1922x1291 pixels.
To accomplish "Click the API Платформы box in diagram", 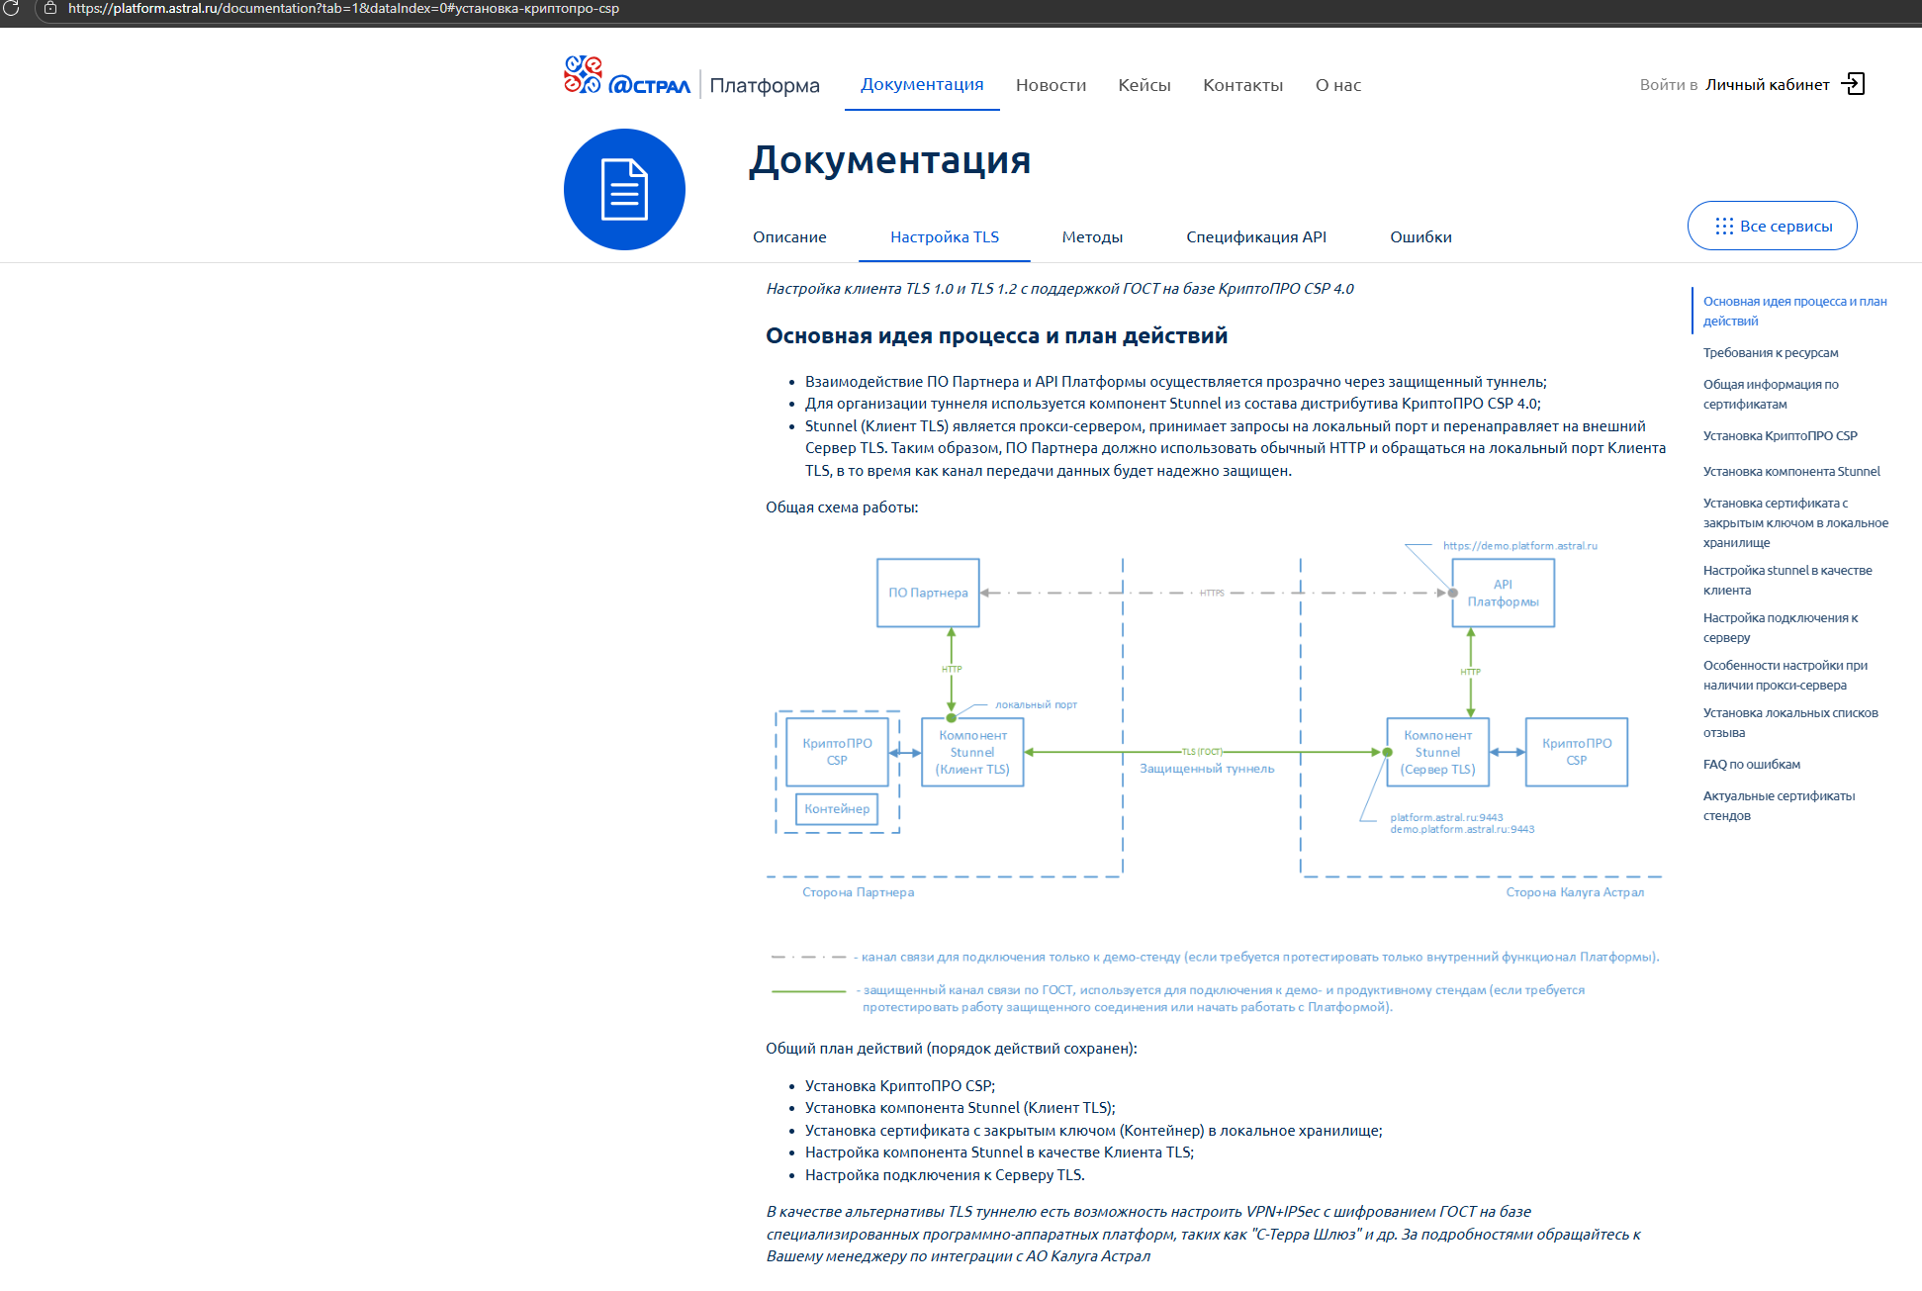I will (x=1503, y=593).
